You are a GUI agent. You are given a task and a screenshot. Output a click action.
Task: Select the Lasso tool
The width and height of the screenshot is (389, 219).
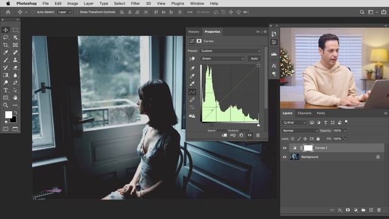pyautogui.click(x=5, y=38)
